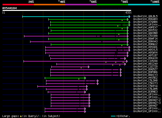162x118 pixels.
Task: Click the green arrowhead on the B9S532 row
Action: 128,30
